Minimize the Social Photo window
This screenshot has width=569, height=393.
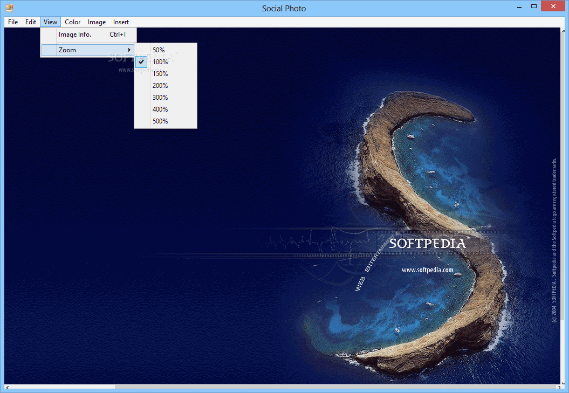coord(519,7)
